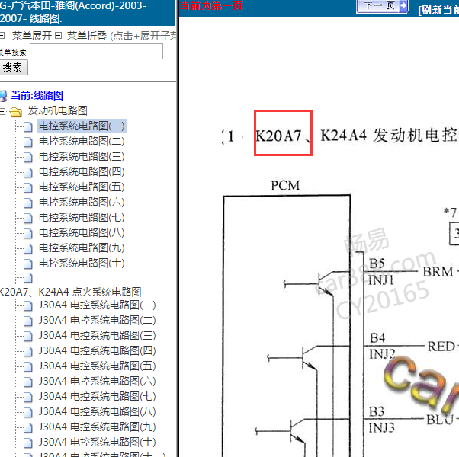Click the 搜索 search button
This screenshot has height=457, width=459.
click(14, 68)
